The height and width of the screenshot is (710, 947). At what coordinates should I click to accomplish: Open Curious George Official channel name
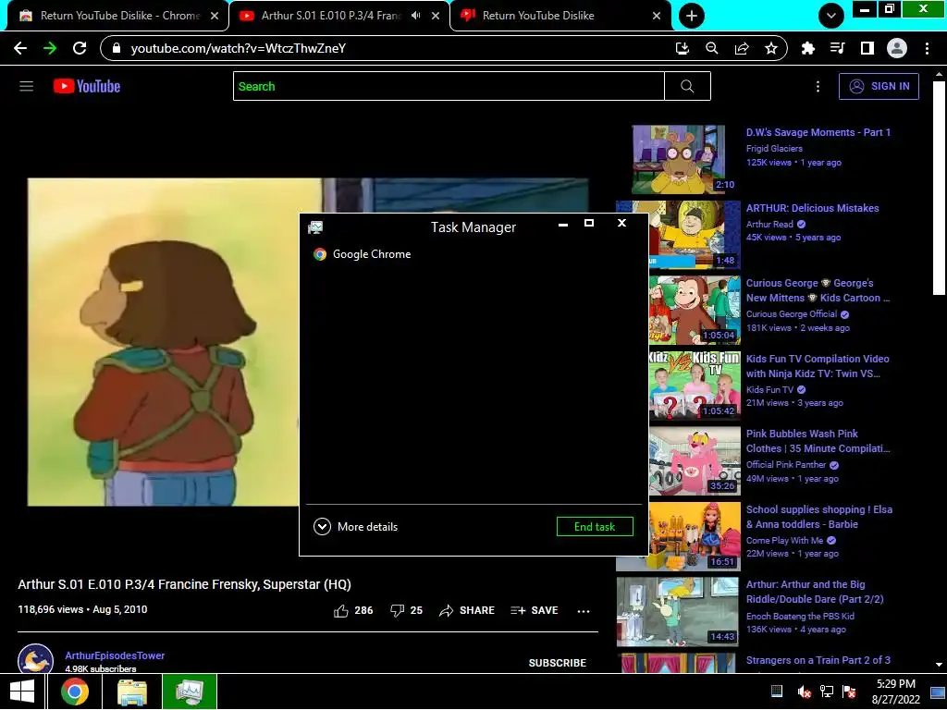pyautogui.click(x=792, y=314)
